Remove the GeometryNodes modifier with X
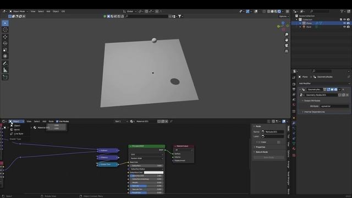This screenshot has width=352, height=198. [x=343, y=90]
